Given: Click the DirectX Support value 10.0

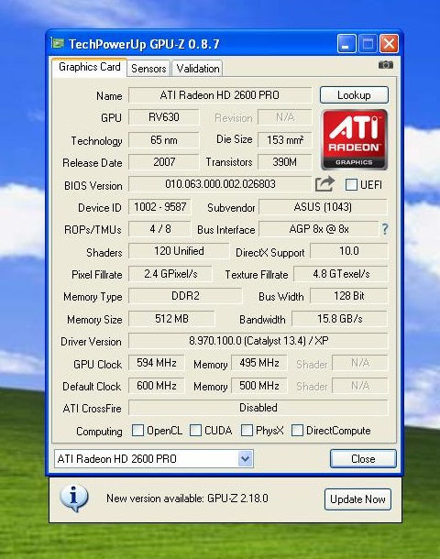Looking at the screenshot, I should pos(348,251).
